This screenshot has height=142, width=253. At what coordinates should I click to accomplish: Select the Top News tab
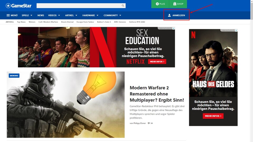coord(21,22)
